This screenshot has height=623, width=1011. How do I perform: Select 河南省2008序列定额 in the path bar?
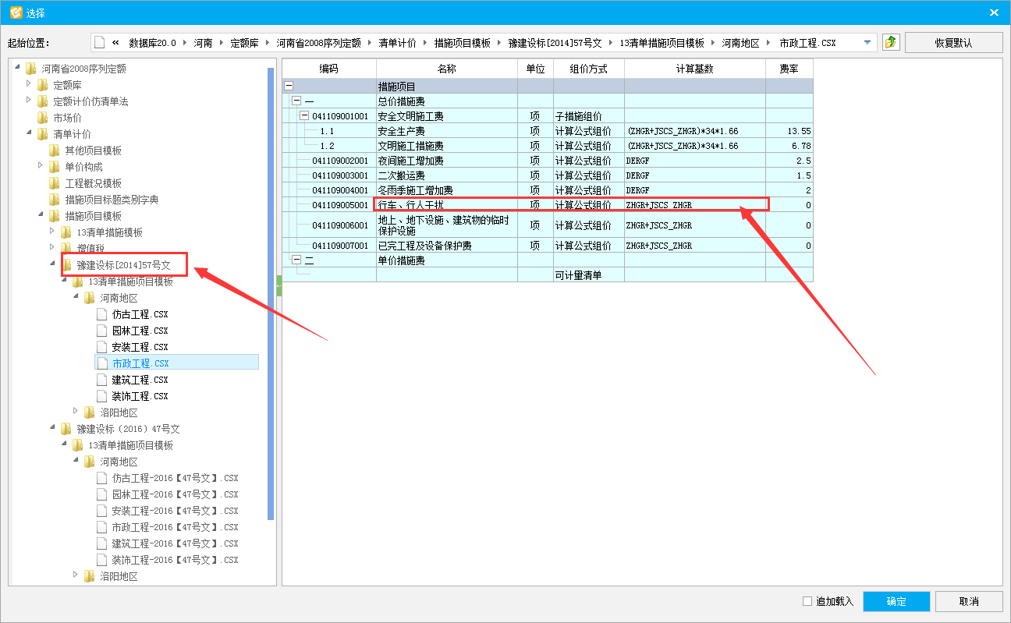point(318,43)
